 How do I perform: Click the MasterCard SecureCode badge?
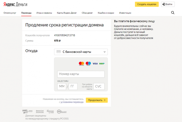click(x=39, y=111)
